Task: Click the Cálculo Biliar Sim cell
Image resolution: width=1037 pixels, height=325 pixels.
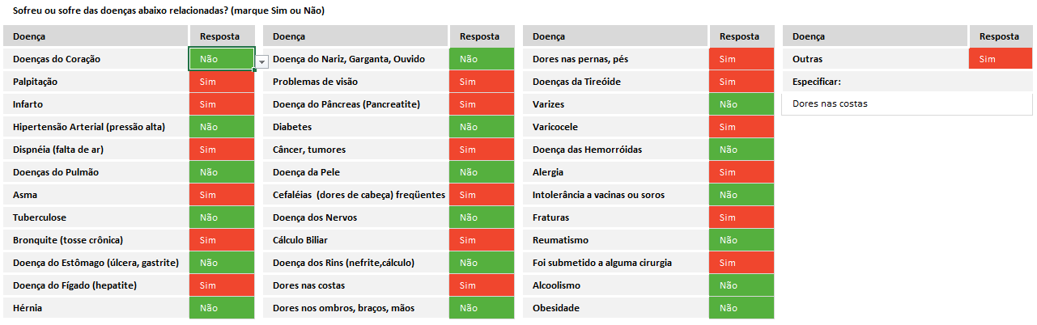Action: (482, 240)
